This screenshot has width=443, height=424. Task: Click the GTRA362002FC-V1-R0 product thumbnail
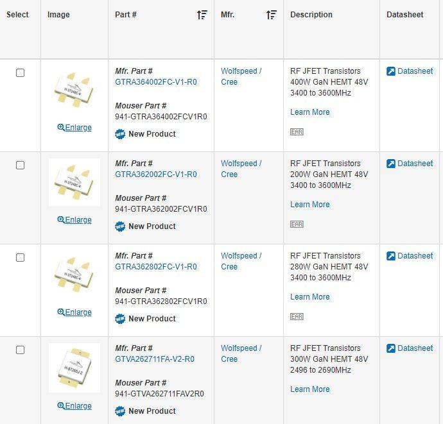(x=74, y=182)
